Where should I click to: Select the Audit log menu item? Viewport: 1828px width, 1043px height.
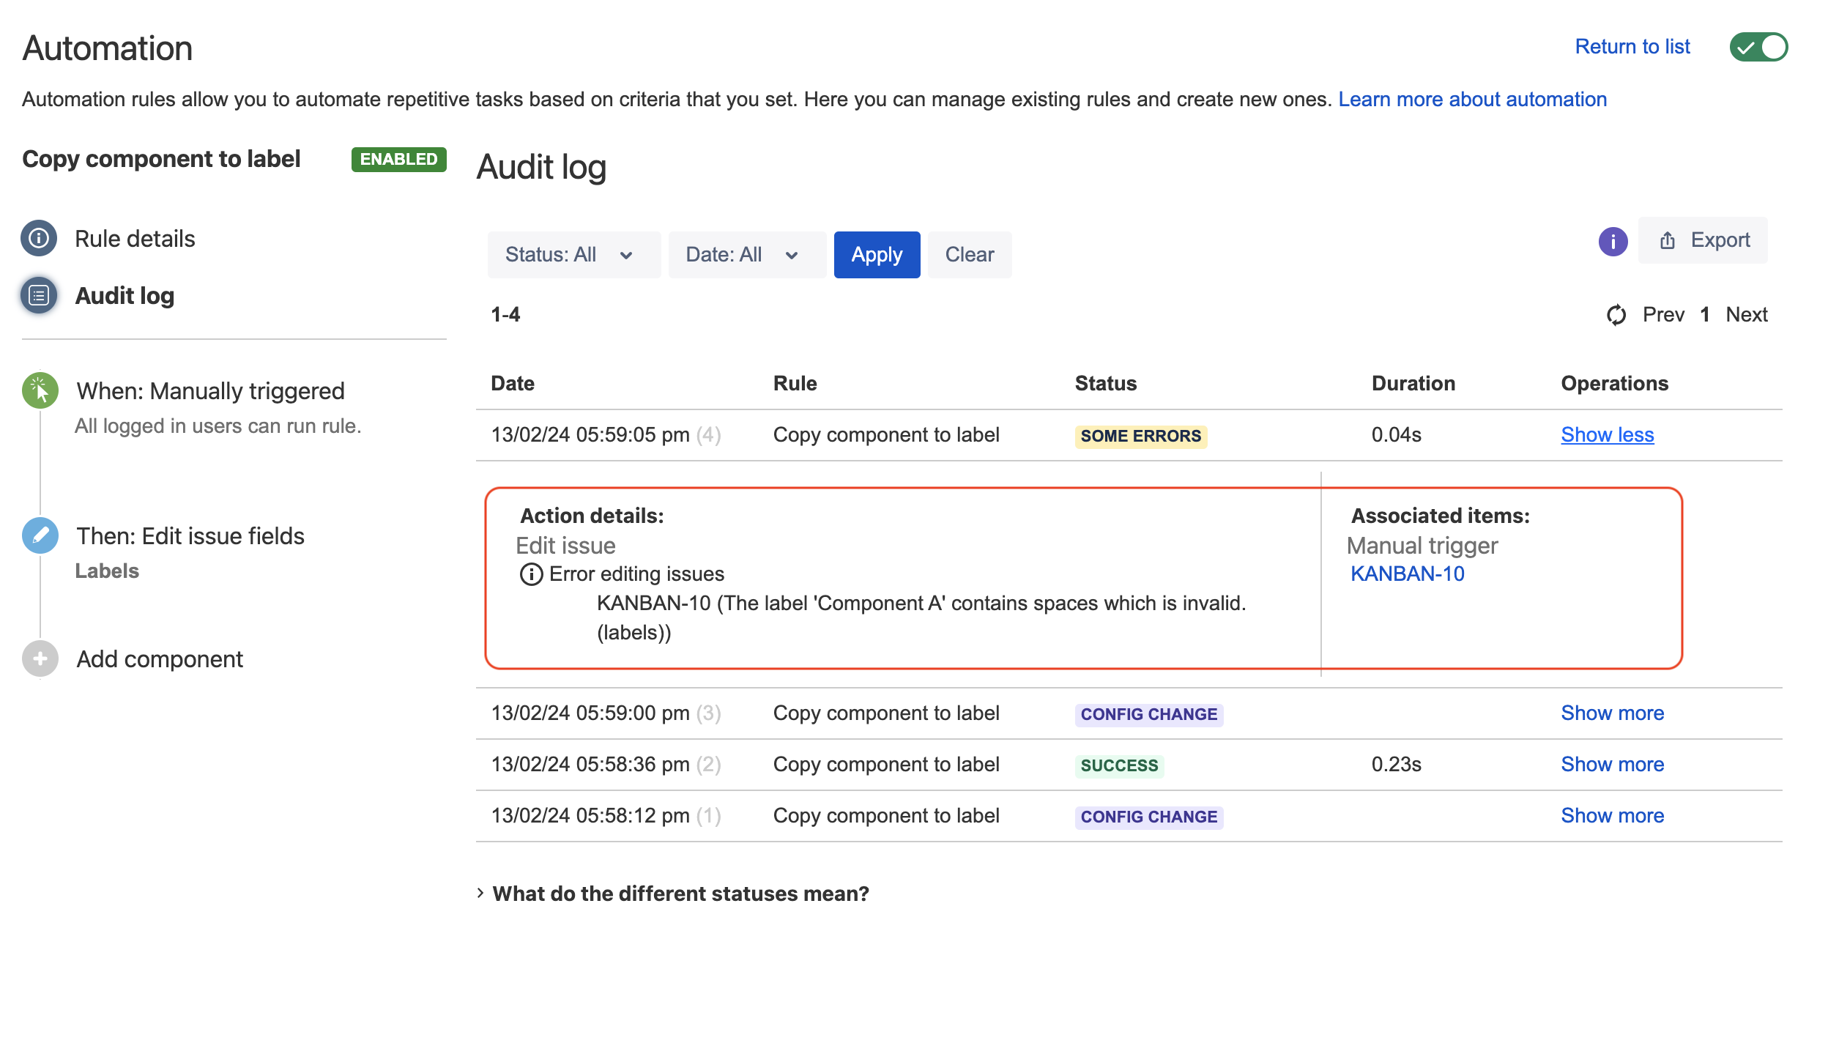[125, 296]
